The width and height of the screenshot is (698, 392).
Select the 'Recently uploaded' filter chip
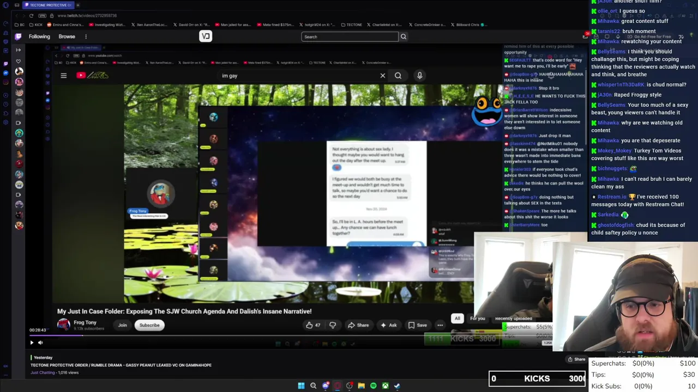(514, 318)
